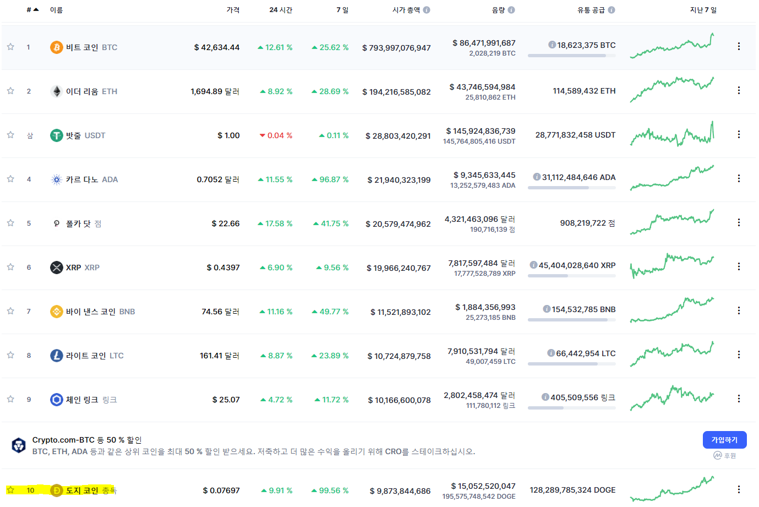Open the three-dot menu for Ethereum row
Screen dimensions: 759x507
(739, 90)
